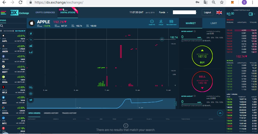Click the chart crosshair marker at 152.74
The height and width of the screenshot is (134, 258).
(162, 39)
